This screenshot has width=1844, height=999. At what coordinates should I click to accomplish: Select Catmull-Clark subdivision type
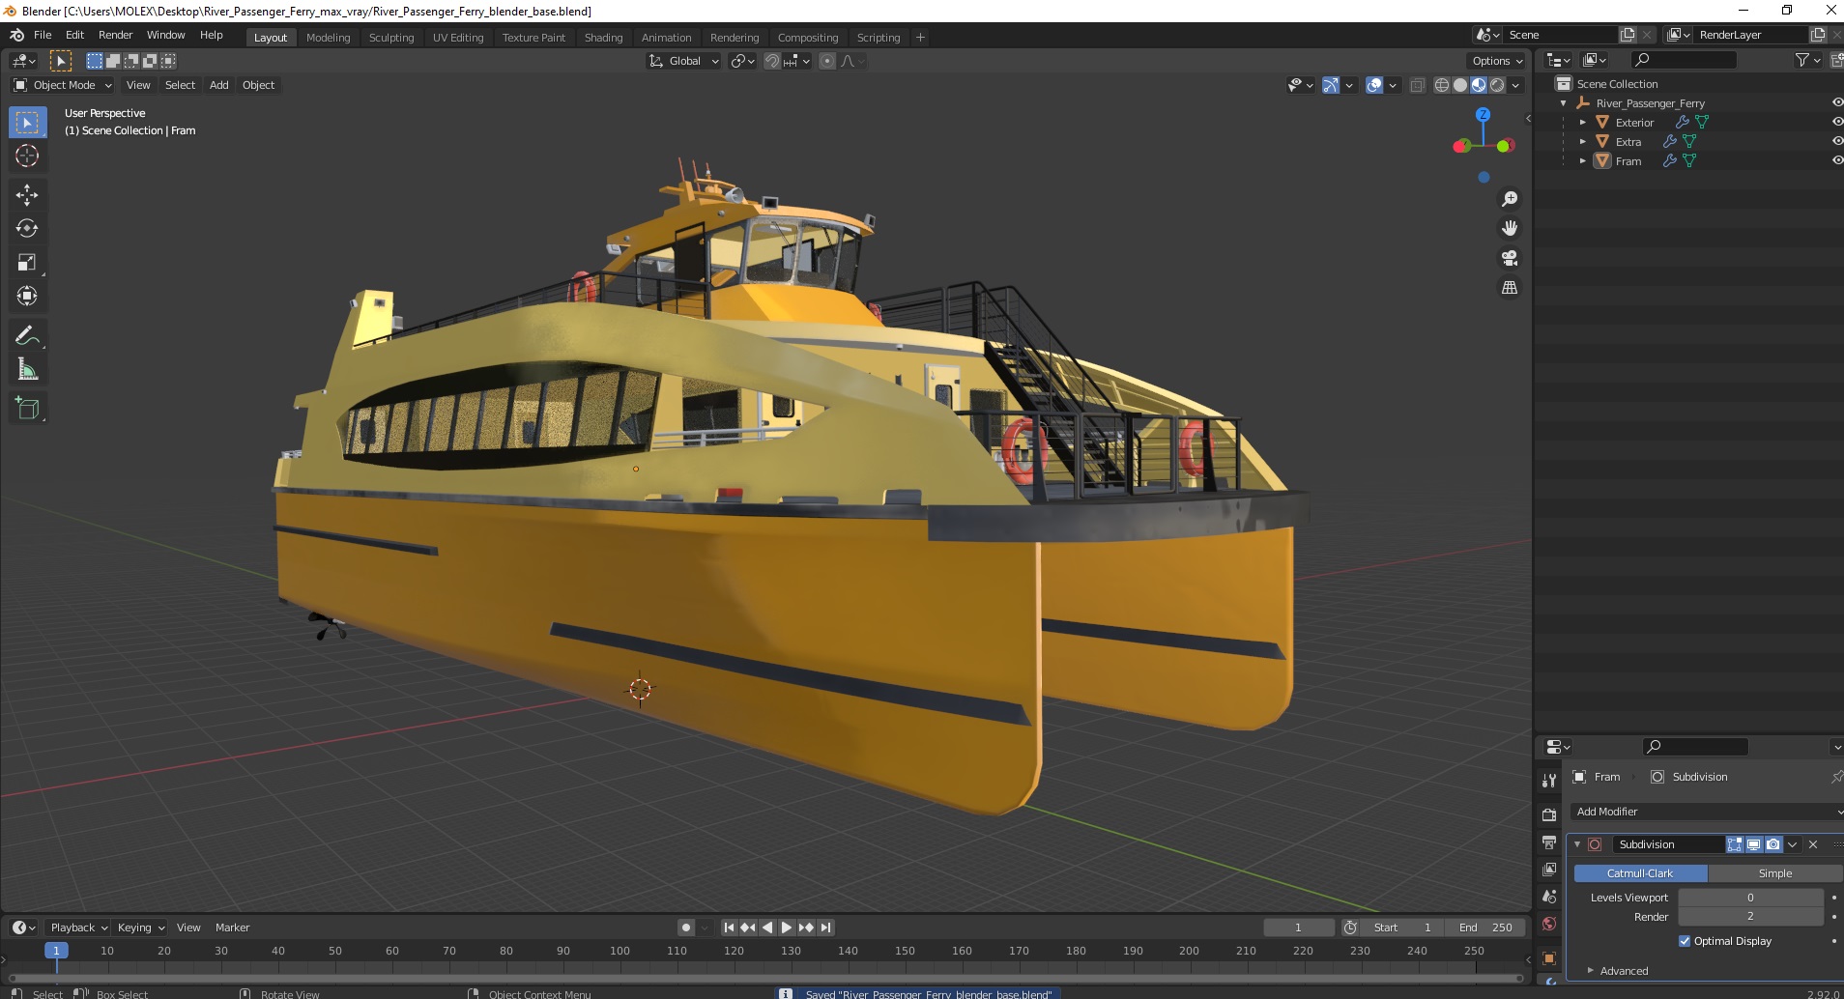pos(1640,873)
